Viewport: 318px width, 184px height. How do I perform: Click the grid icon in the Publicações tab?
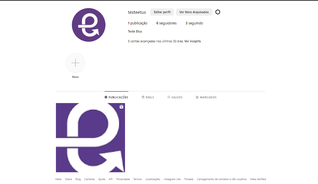click(106, 97)
